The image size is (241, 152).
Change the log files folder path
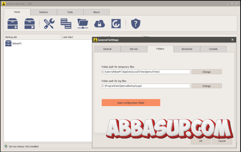(x=207, y=86)
